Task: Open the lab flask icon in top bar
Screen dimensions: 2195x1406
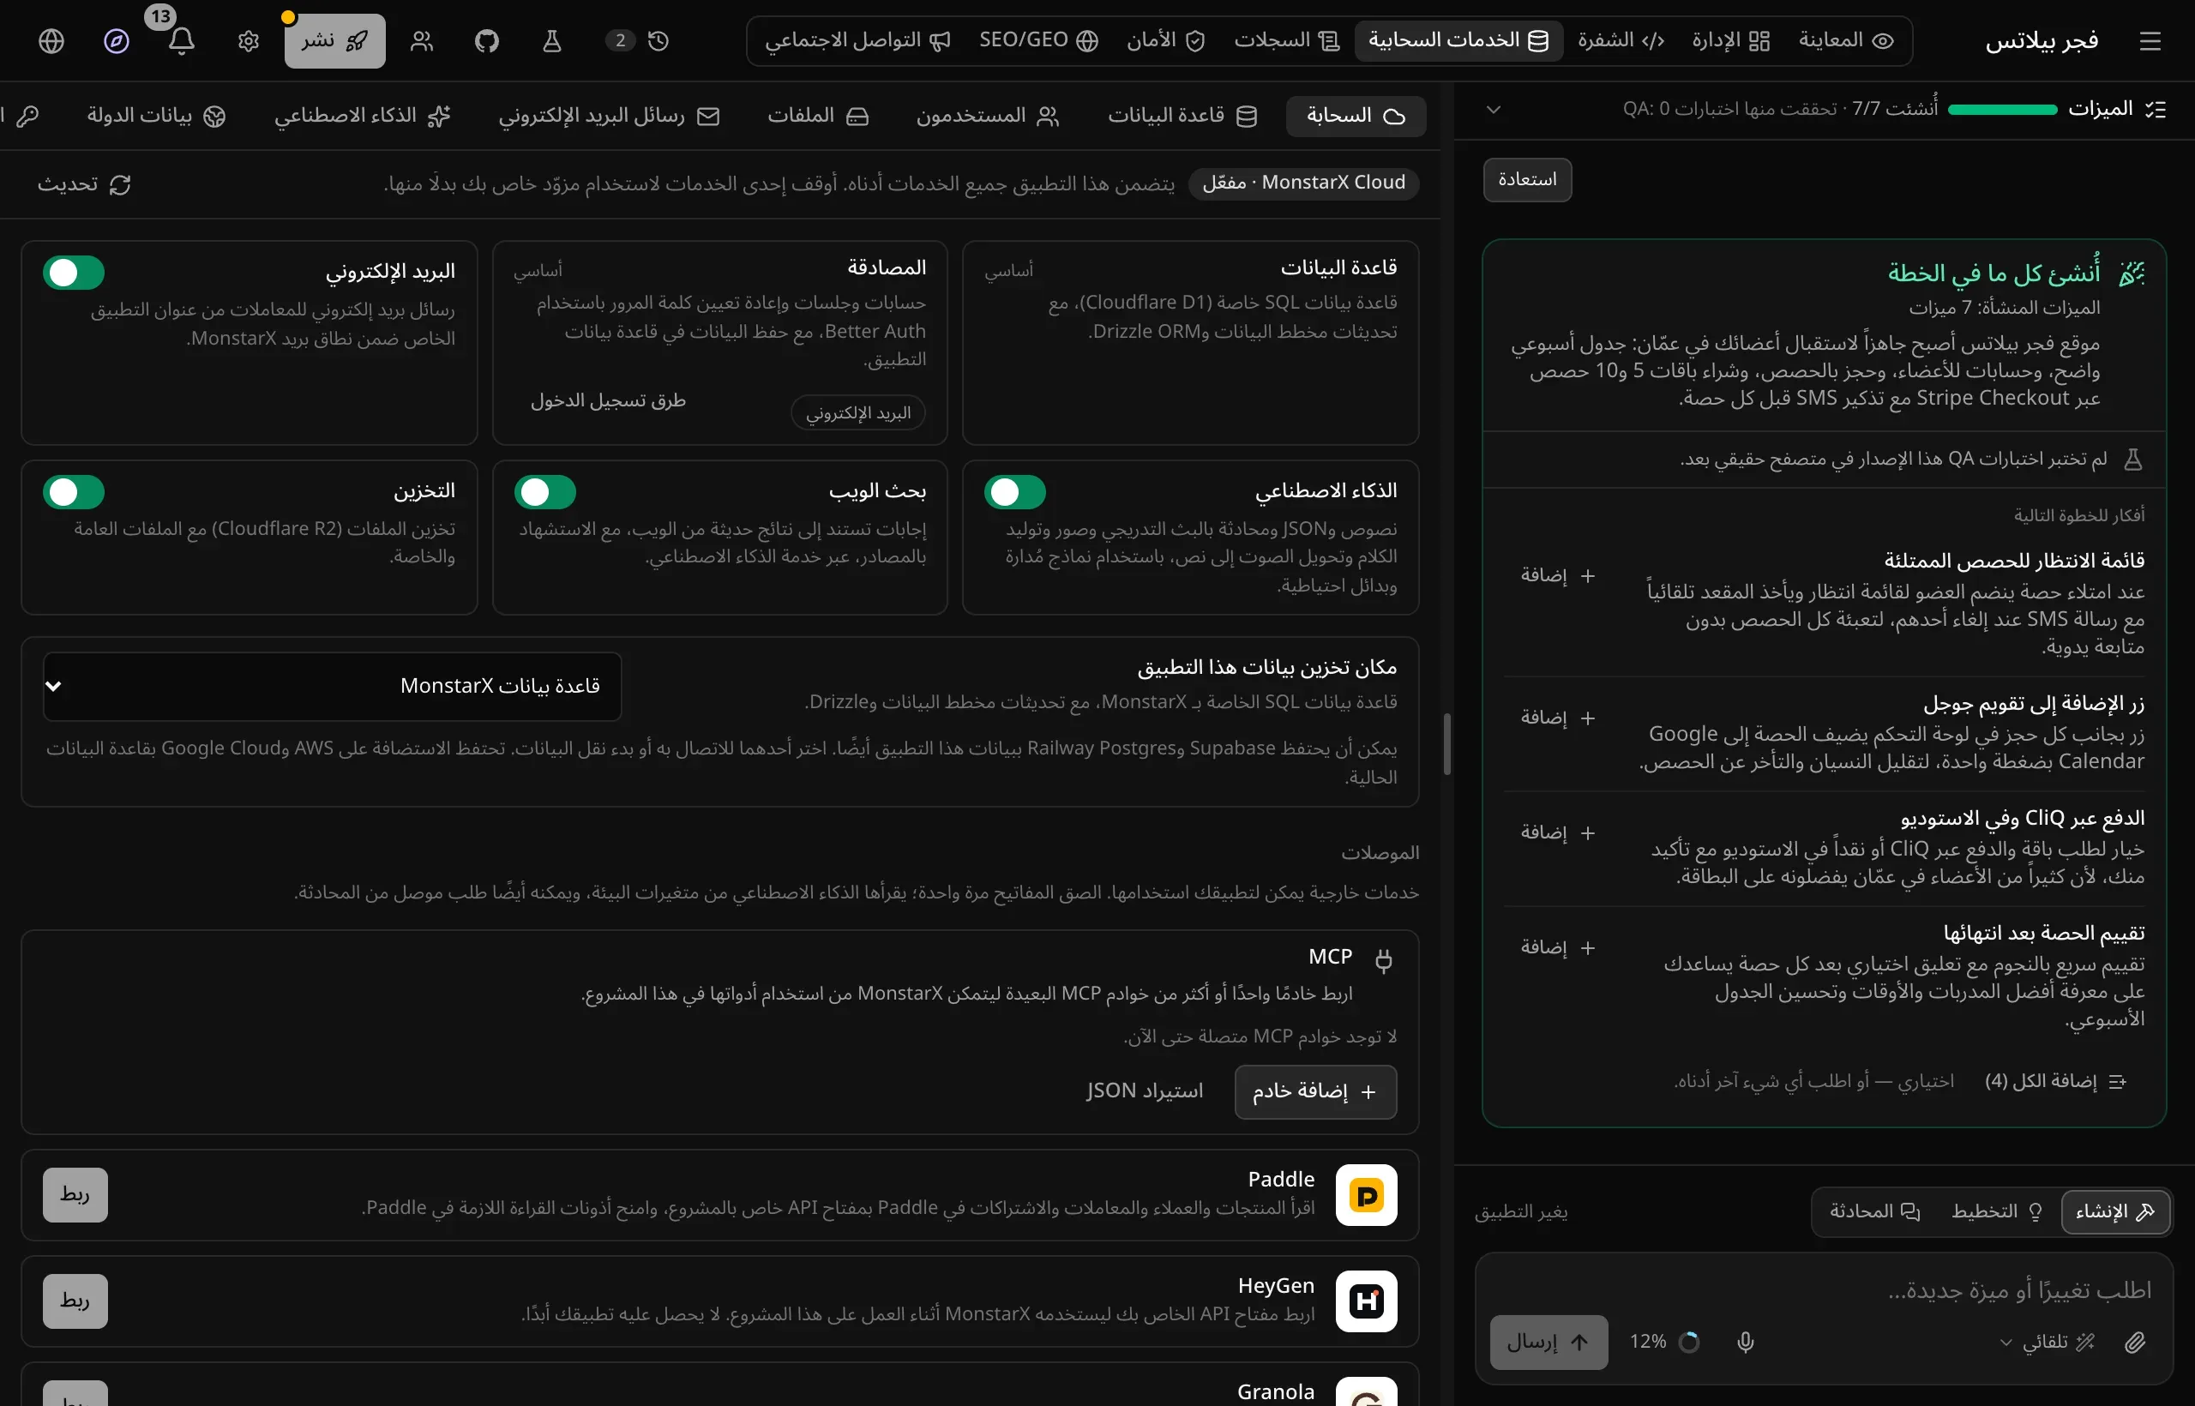Action: [551, 41]
